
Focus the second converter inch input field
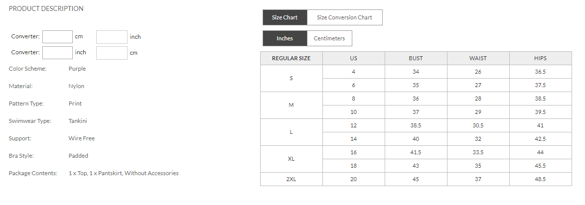coord(58,52)
